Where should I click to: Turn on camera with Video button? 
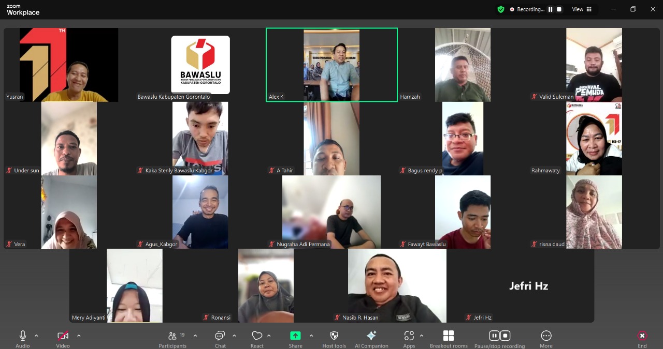pyautogui.click(x=63, y=336)
